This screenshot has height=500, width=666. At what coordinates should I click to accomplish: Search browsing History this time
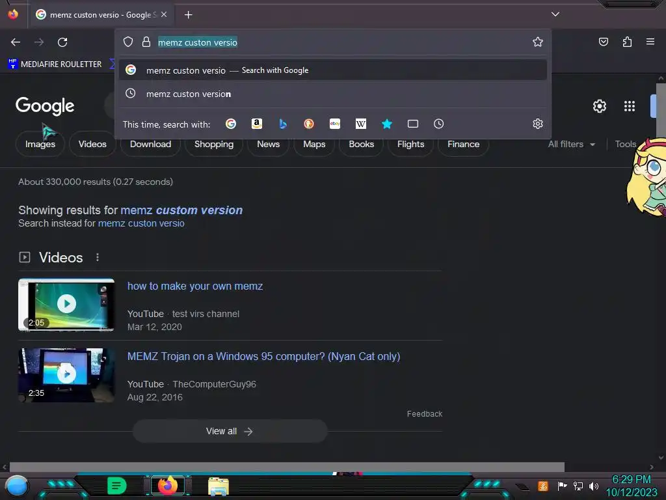click(x=439, y=124)
